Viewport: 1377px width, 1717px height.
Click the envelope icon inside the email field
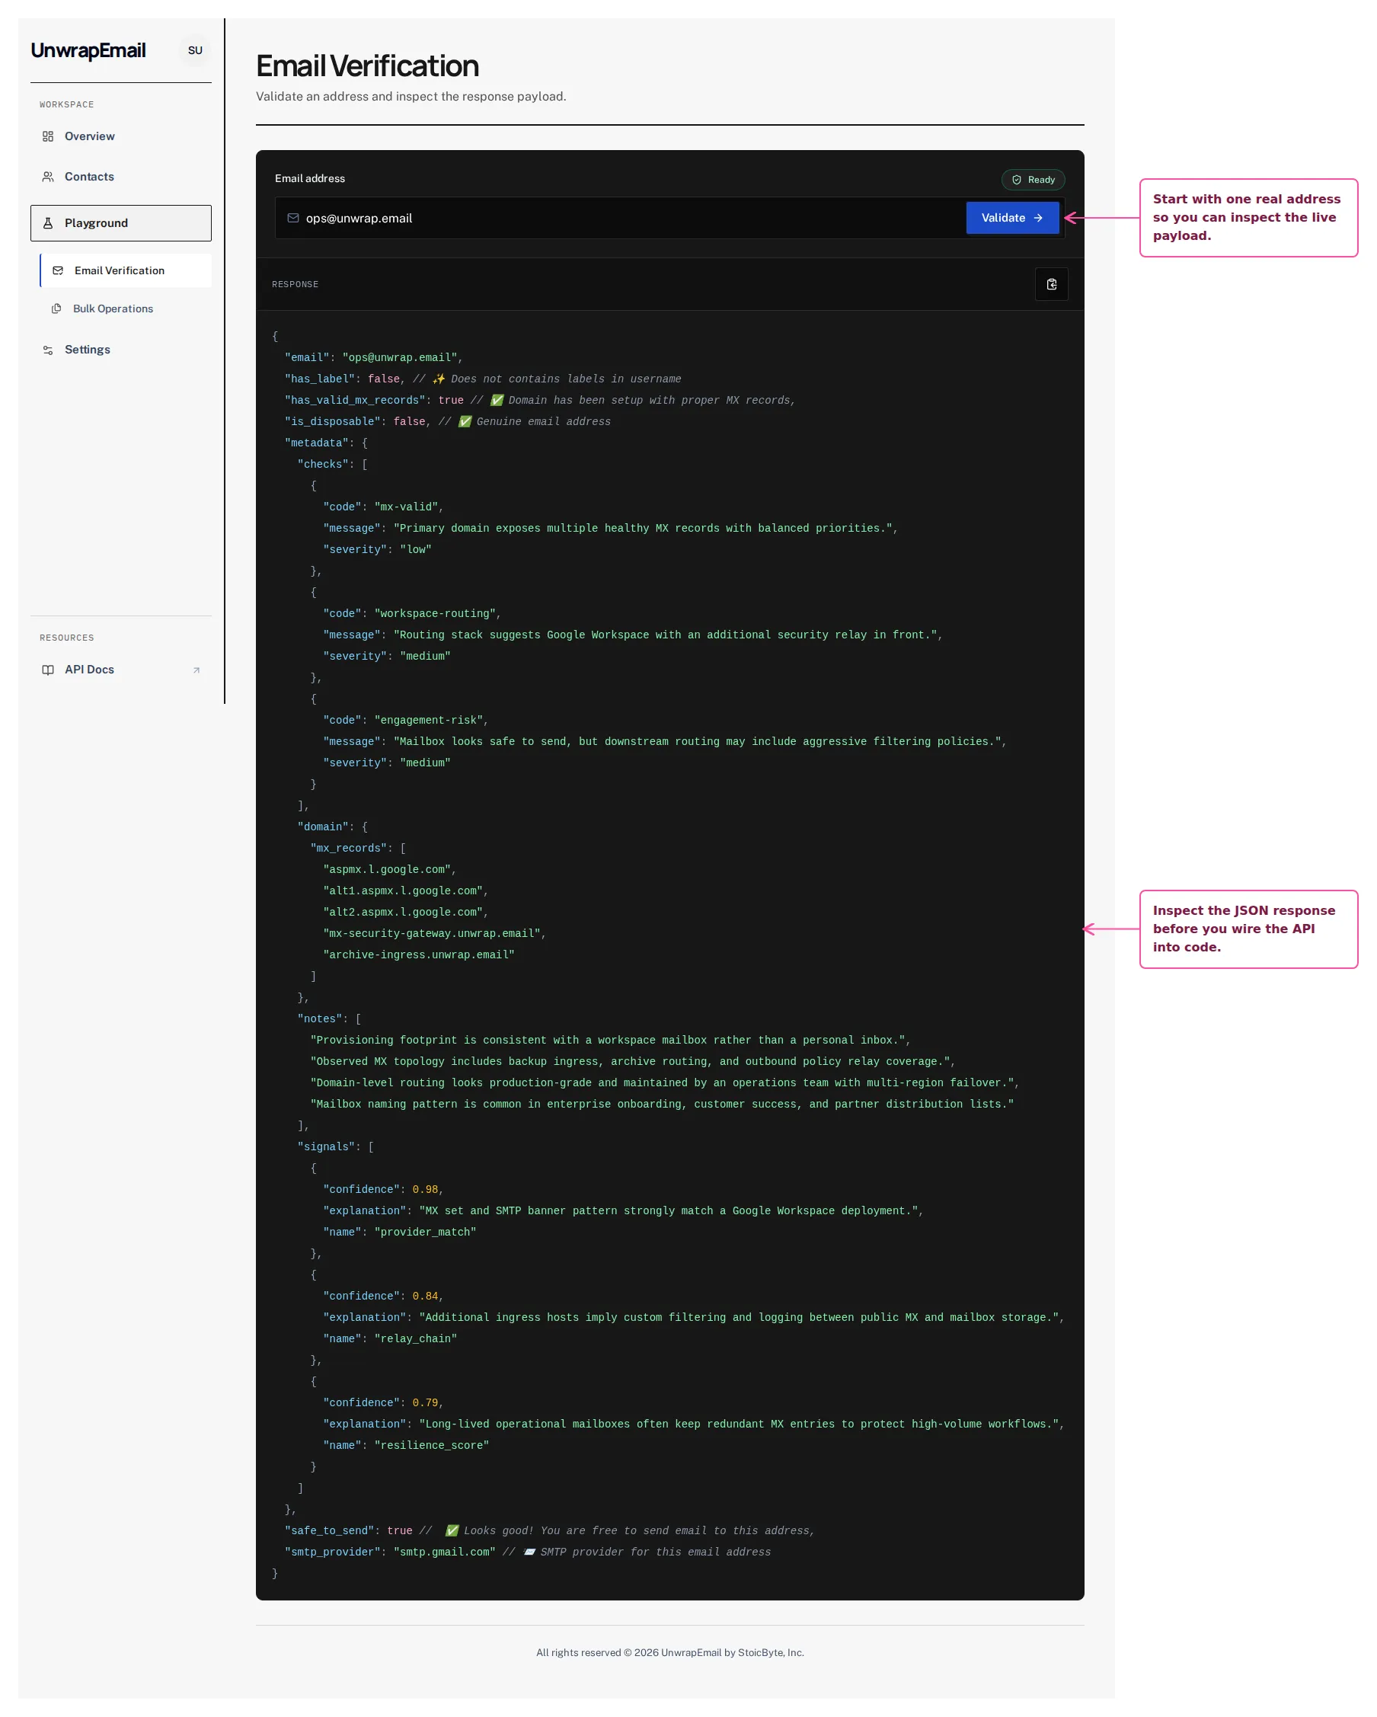(293, 218)
